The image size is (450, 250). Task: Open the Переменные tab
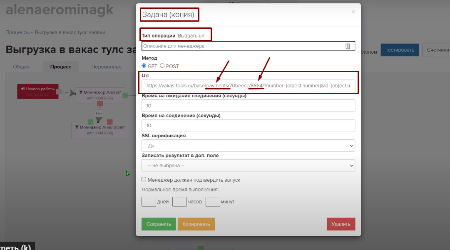107,67
